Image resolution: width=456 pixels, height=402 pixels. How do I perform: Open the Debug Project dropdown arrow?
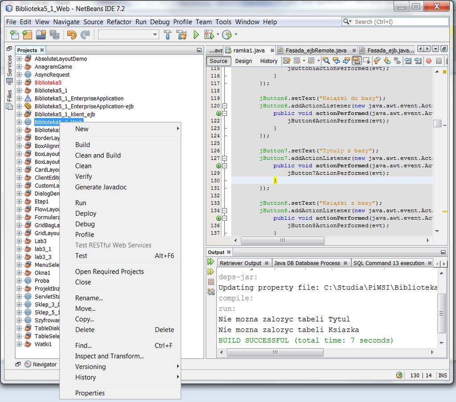pyautogui.click(x=217, y=35)
